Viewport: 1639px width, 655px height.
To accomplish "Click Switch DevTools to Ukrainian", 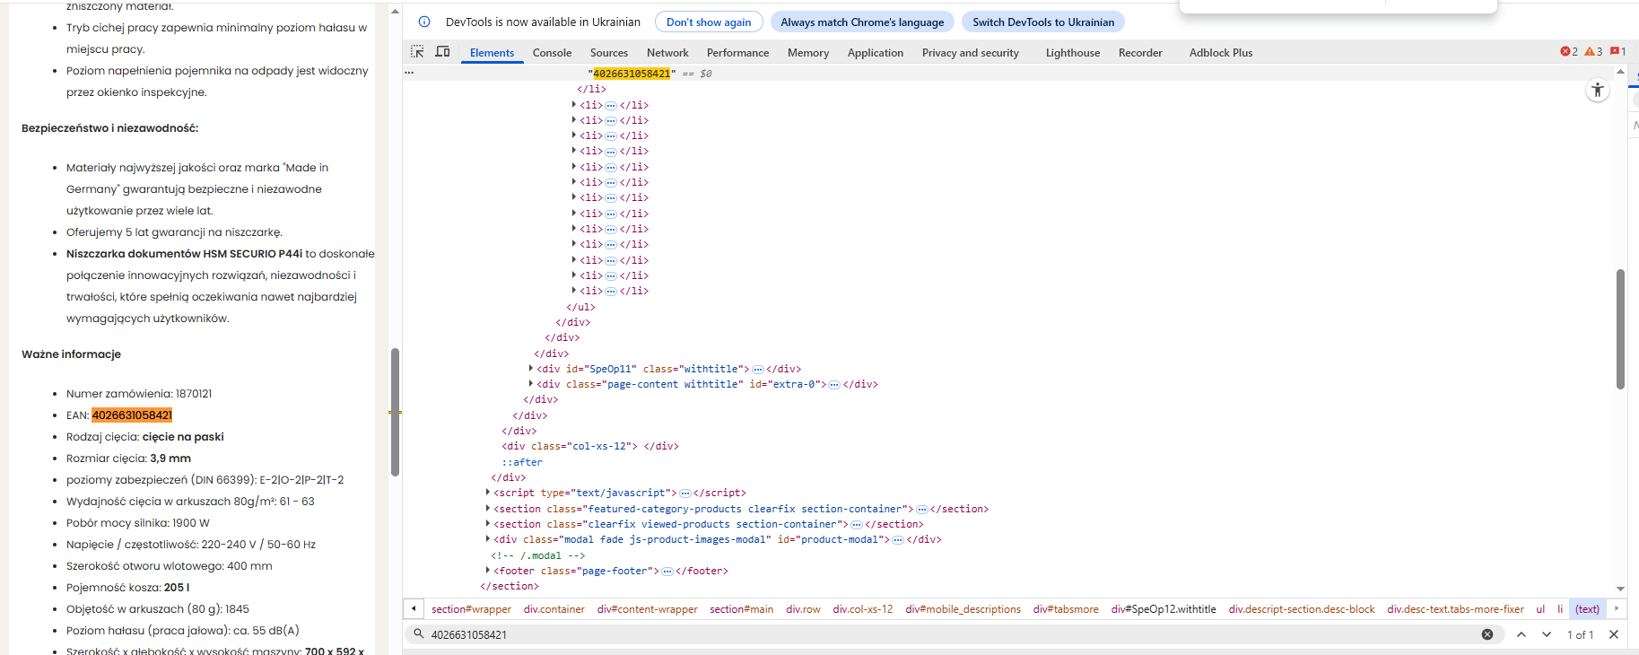I will 1043,22.
